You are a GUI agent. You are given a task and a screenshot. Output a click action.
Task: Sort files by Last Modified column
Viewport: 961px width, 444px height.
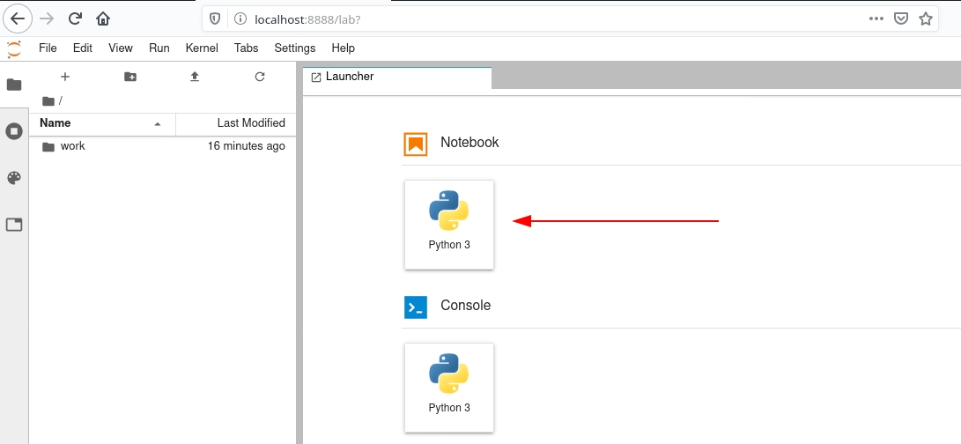point(250,123)
